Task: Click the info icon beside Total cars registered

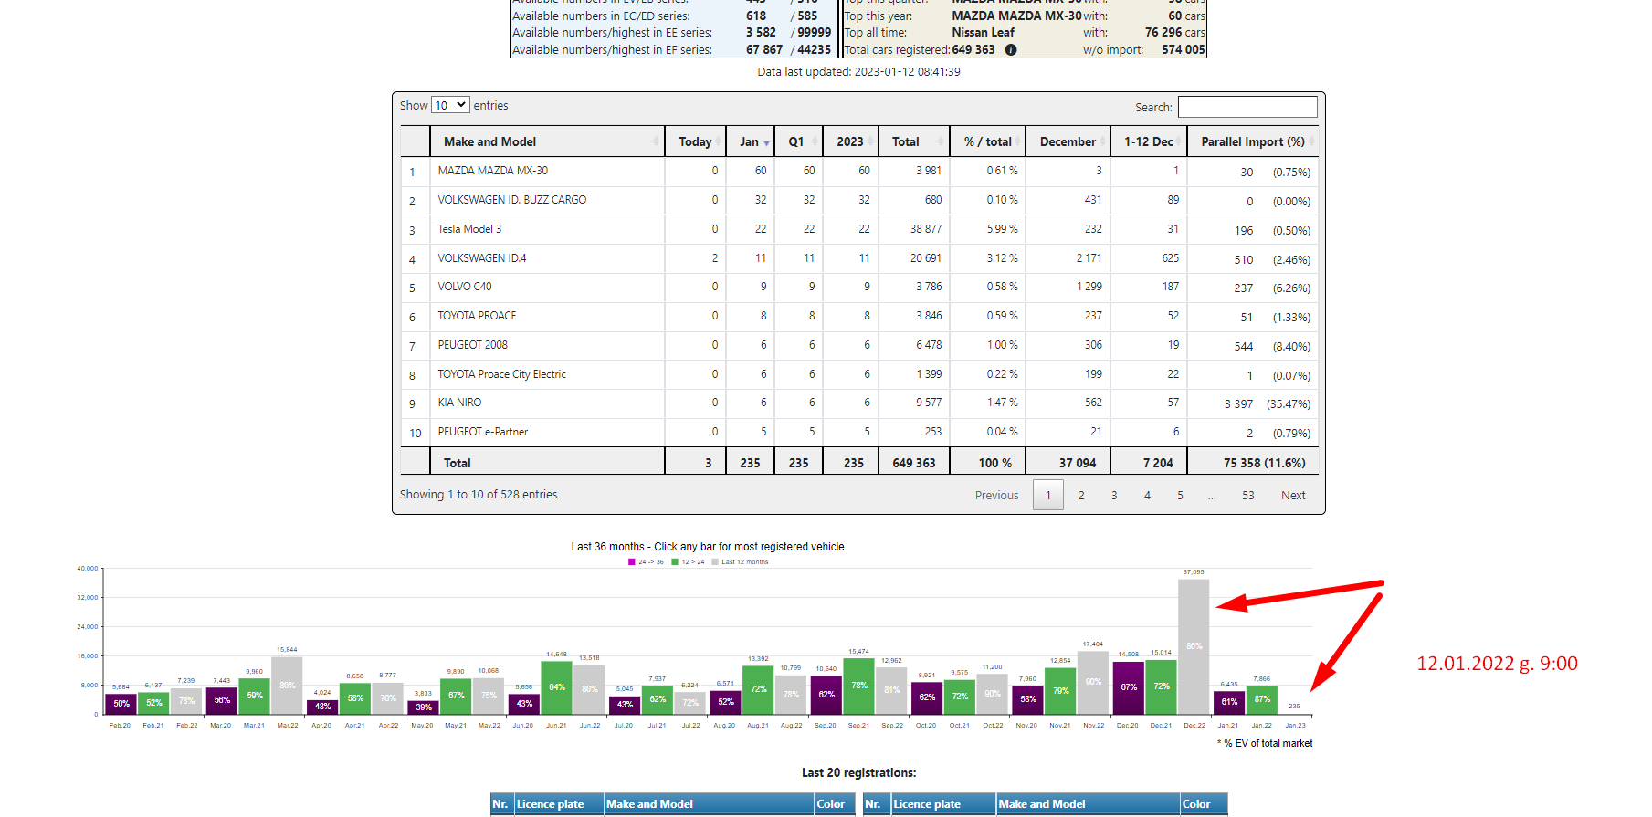Action: point(1011,50)
